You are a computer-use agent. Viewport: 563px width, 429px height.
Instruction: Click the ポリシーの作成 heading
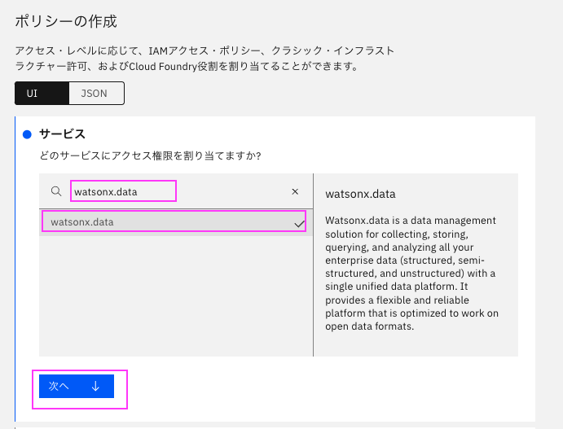point(66,21)
